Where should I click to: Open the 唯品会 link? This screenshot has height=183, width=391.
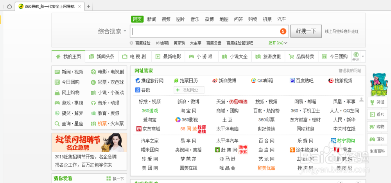click(x=228, y=168)
